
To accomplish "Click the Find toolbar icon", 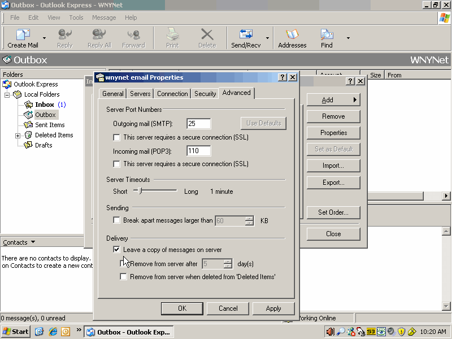I will tap(327, 34).
